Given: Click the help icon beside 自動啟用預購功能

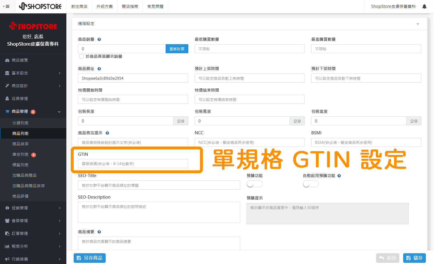Looking at the screenshot, I should click(x=339, y=176).
